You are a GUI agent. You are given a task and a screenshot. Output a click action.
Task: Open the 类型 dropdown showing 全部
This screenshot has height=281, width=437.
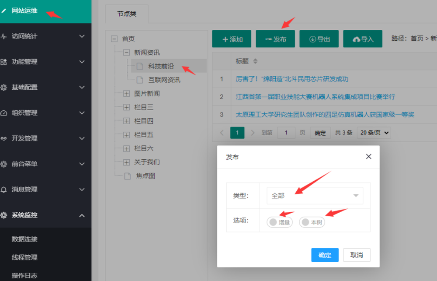(315, 196)
